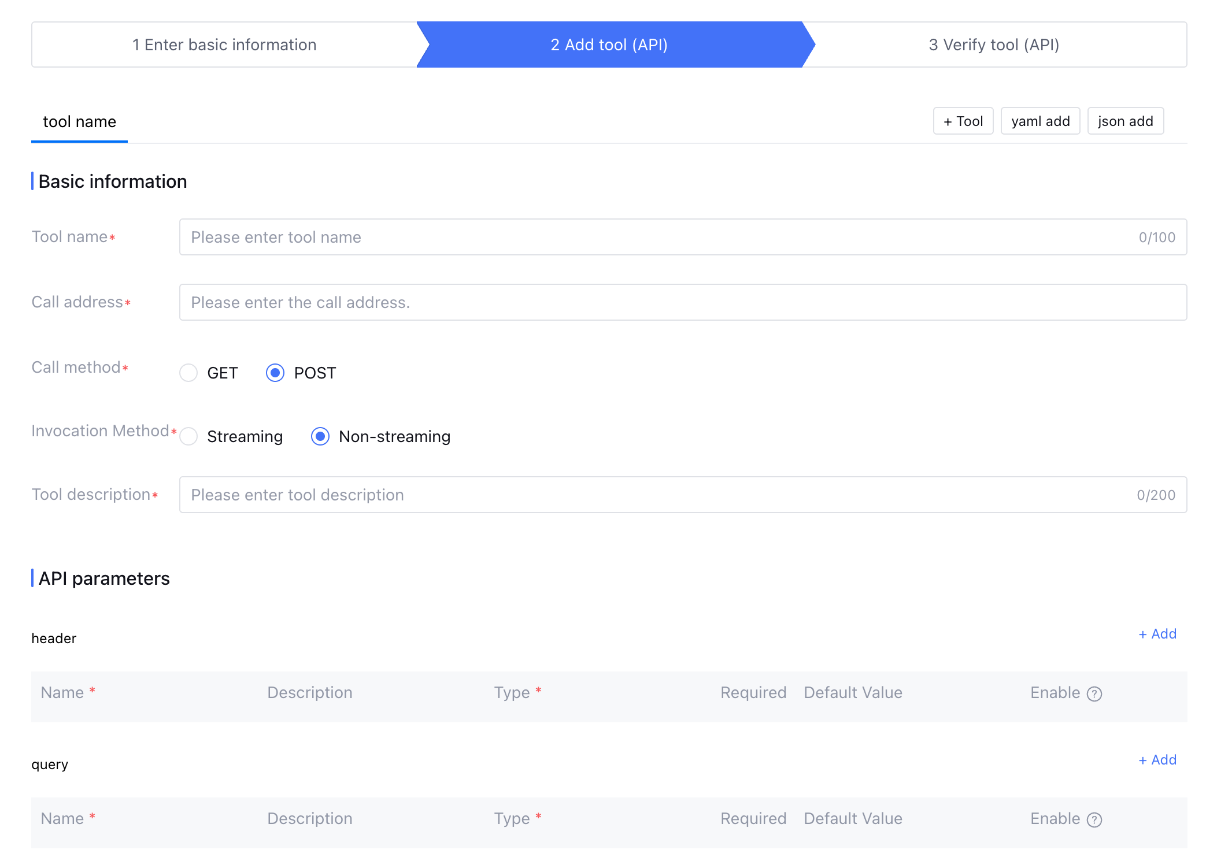The height and width of the screenshot is (861, 1206).
Task: Click the json add button
Action: coord(1124,121)
